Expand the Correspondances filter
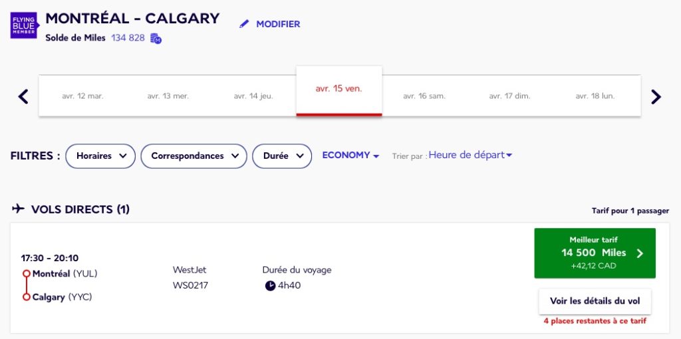Viewport: 681px width, 339px height. pos(194,156)
